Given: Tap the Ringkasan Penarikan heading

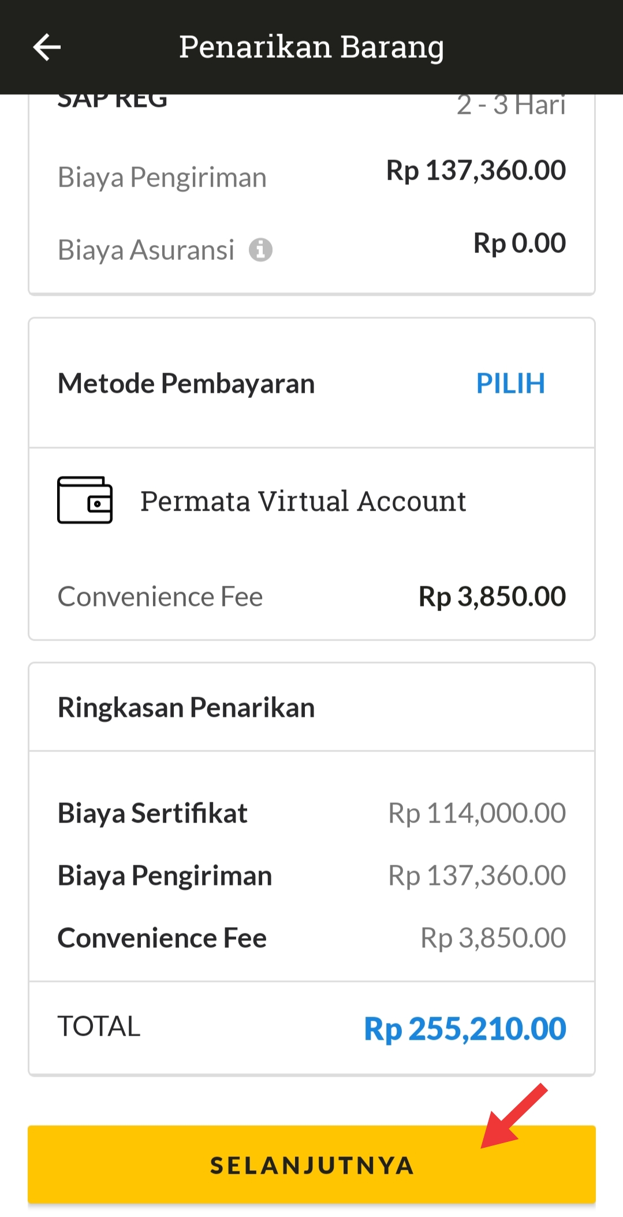Looking at the screenshot, I should coord(186,708).
